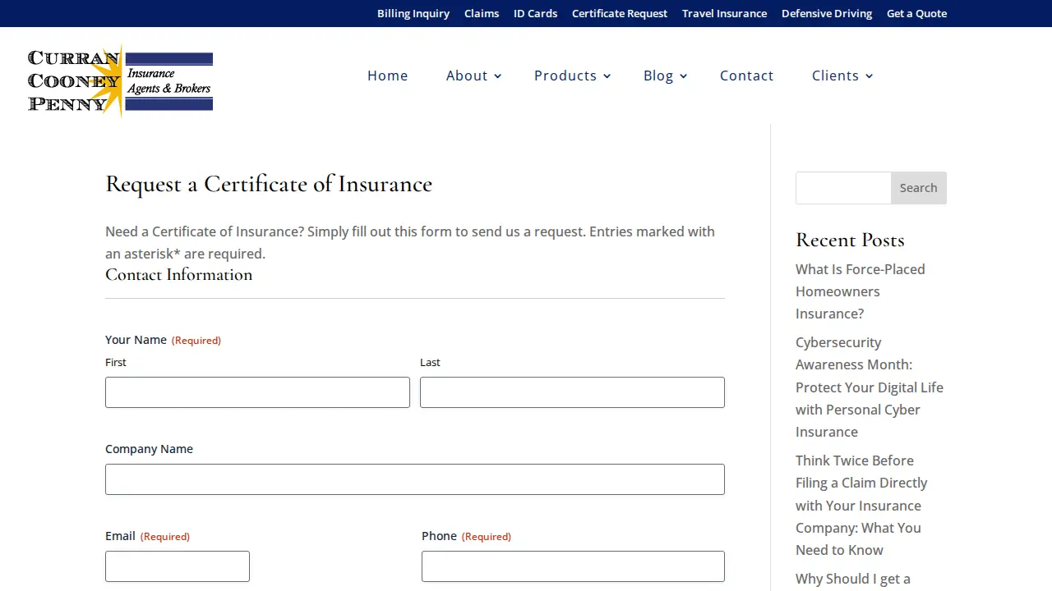Open Defensive Driving link
This screenshot has height=591, width=1052.
pyautogui.click(x=827, y=13)
